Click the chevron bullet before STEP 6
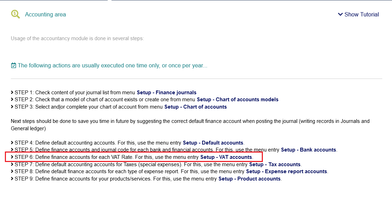This screenshot has height=199, width=392. (12, 157)
